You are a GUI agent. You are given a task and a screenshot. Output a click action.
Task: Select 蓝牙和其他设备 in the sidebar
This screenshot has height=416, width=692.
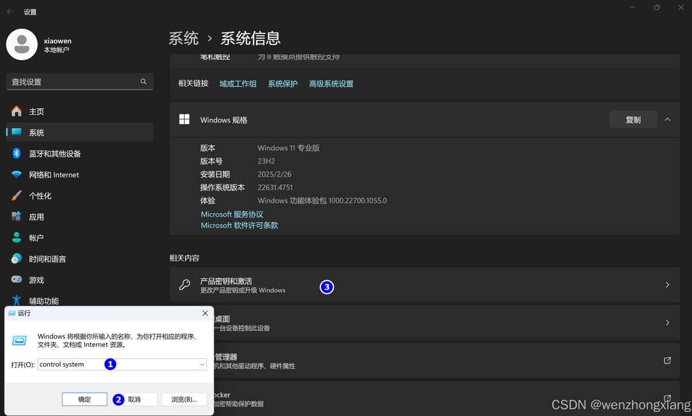(80, 153)
